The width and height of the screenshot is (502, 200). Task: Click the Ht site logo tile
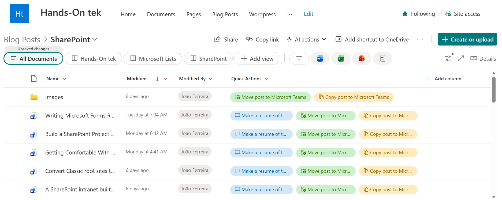pos(20,13)
